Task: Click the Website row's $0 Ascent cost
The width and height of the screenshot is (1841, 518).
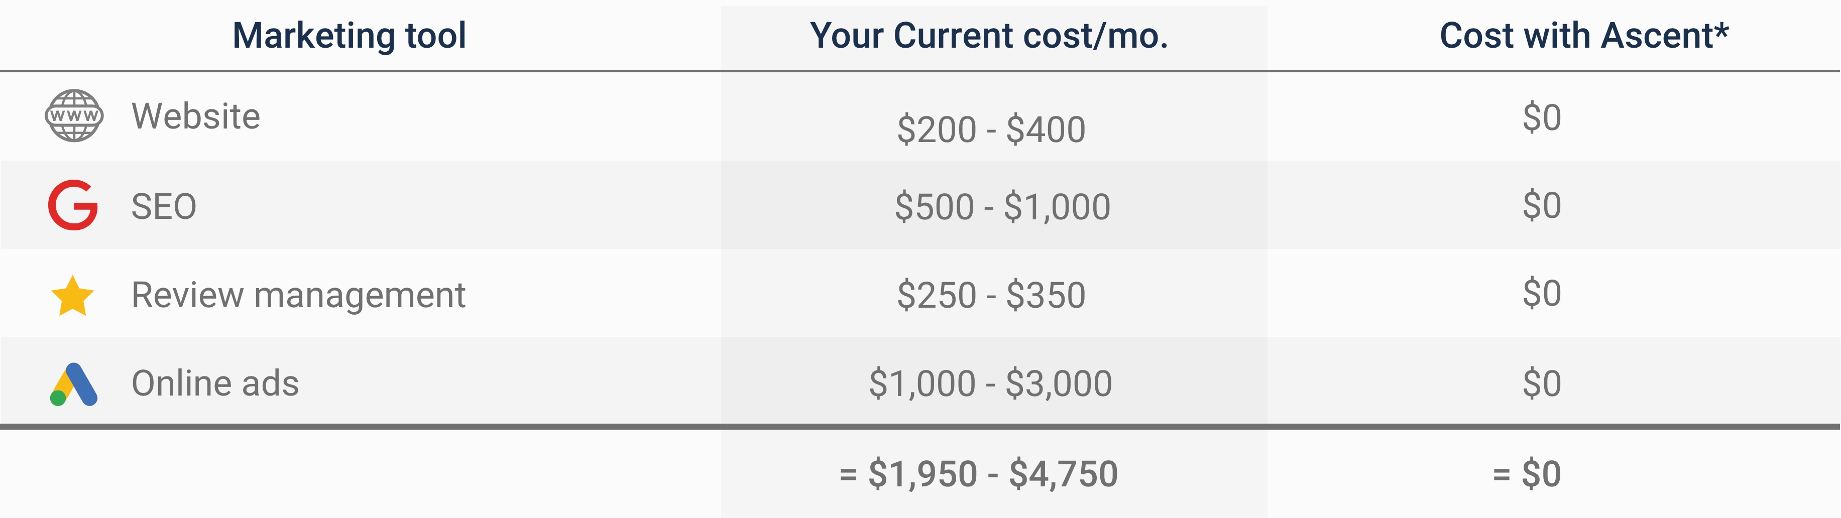Action: coord(1542,118)
